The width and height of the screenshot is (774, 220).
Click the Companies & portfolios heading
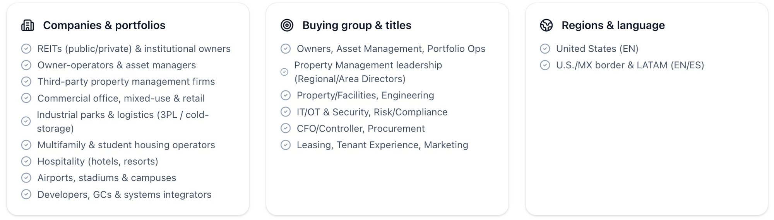coord(104,25)
